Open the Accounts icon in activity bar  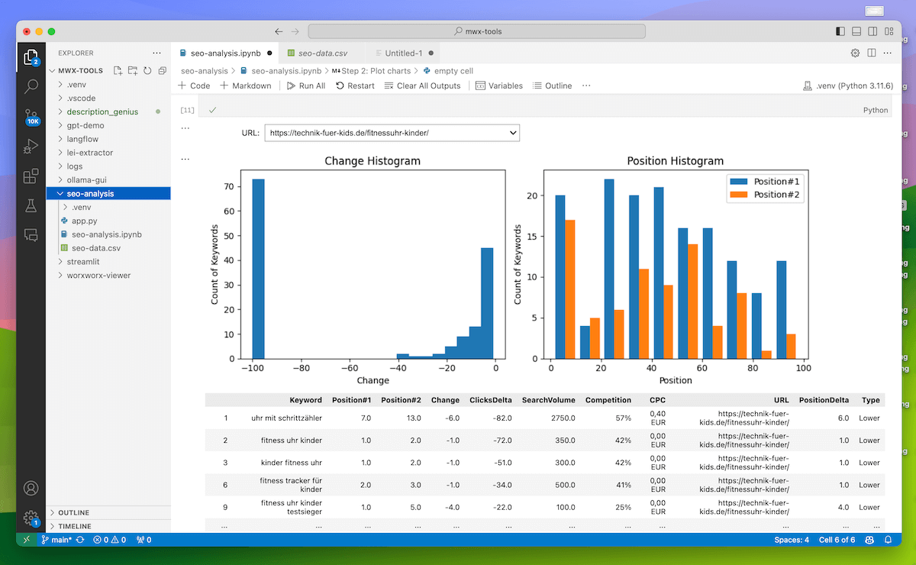31,488
